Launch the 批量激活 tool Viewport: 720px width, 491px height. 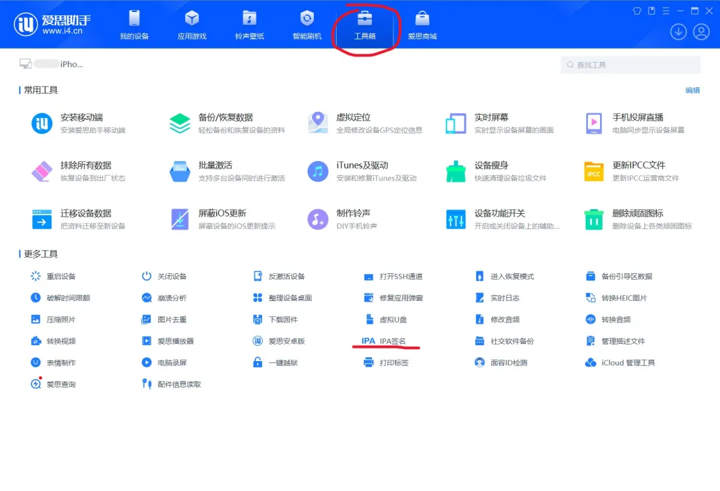(227, 171)
